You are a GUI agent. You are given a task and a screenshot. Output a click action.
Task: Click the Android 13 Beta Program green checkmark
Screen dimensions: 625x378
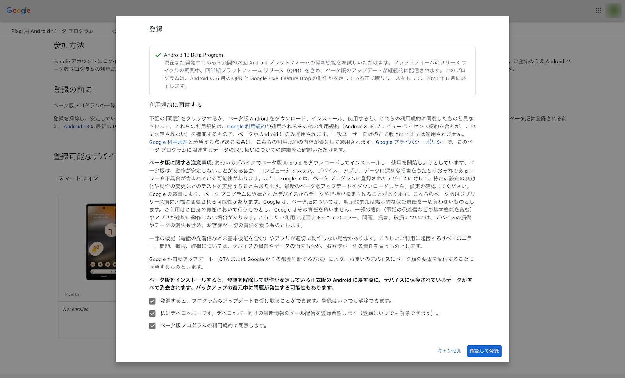158,55
